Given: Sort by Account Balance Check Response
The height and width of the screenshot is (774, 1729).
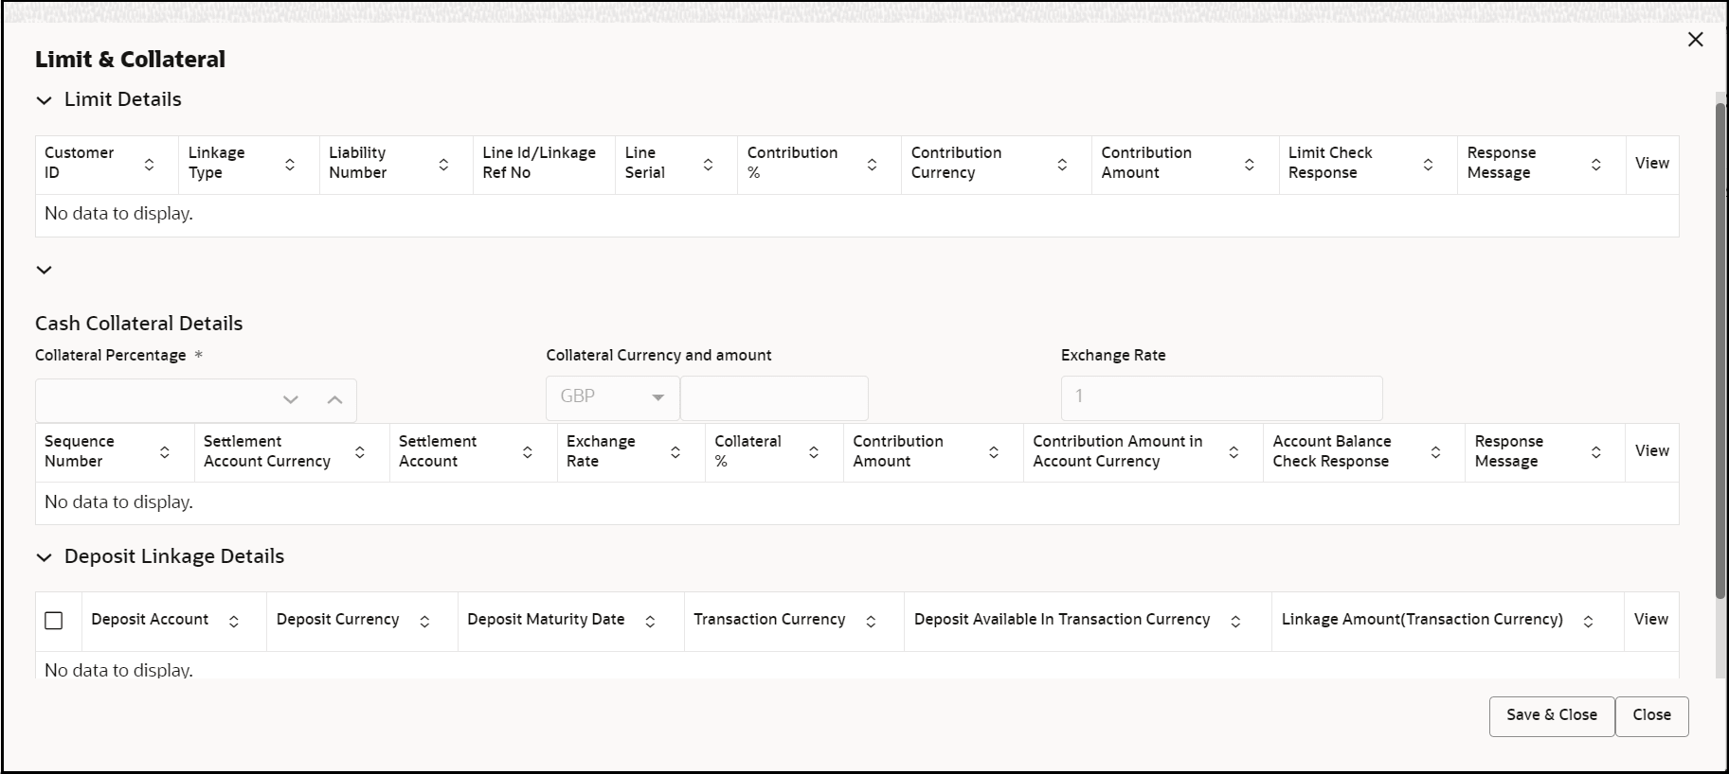Looking at the screenshot, I should [1435, 452].
